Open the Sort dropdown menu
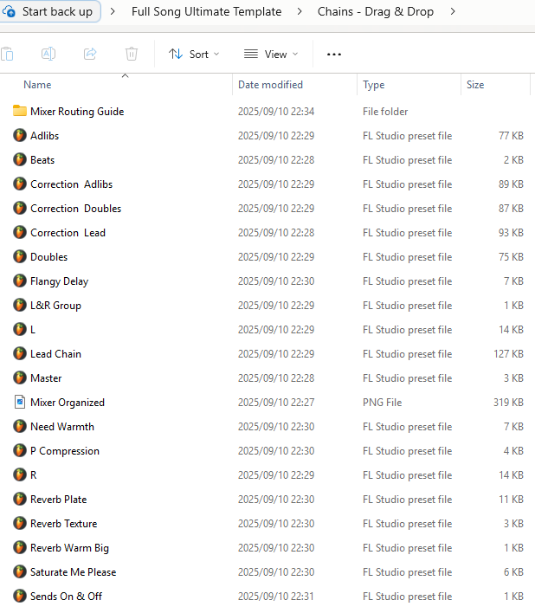The width and height of the screenshot is (535, 613). point(194,54)
